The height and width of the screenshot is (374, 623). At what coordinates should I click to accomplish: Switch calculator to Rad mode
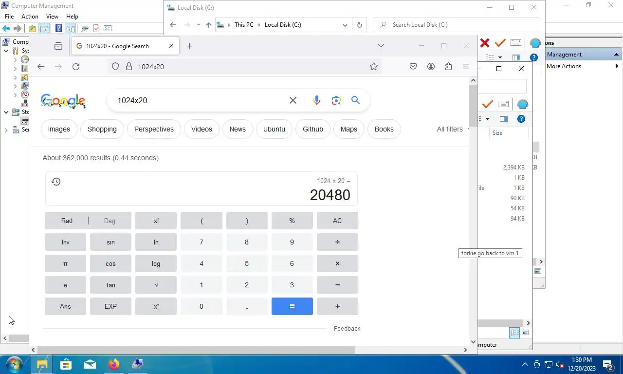tap(67, 221)
